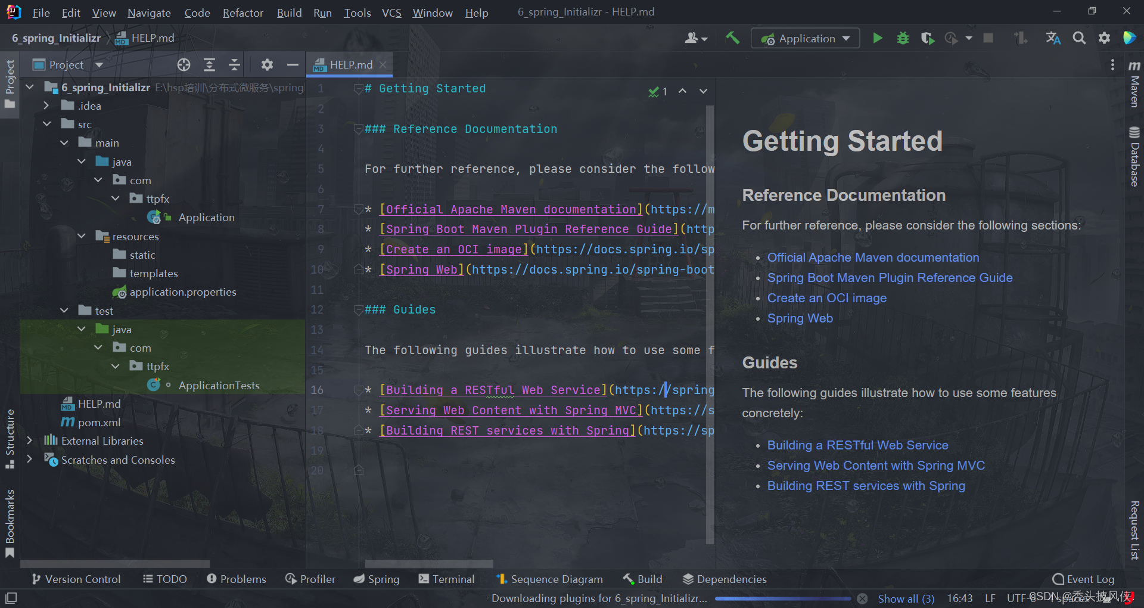Debug the Application with the bug icon
The image size is (1144, 608).
[903, 38]
